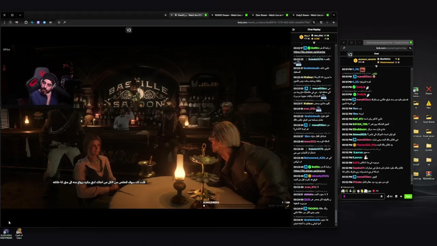This screenshot has height=246, width=437.
Task: Open the OLYPM desktop folder
Action: tap(428, 147)
